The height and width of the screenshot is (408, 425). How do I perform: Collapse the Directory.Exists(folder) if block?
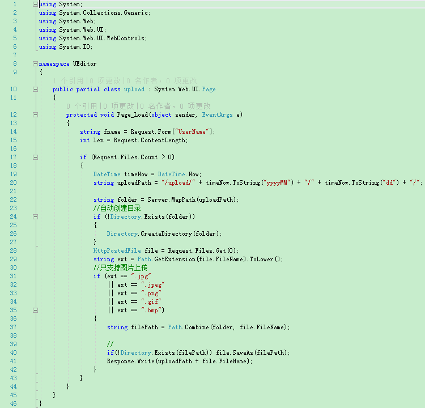click(x=35, y=216)
